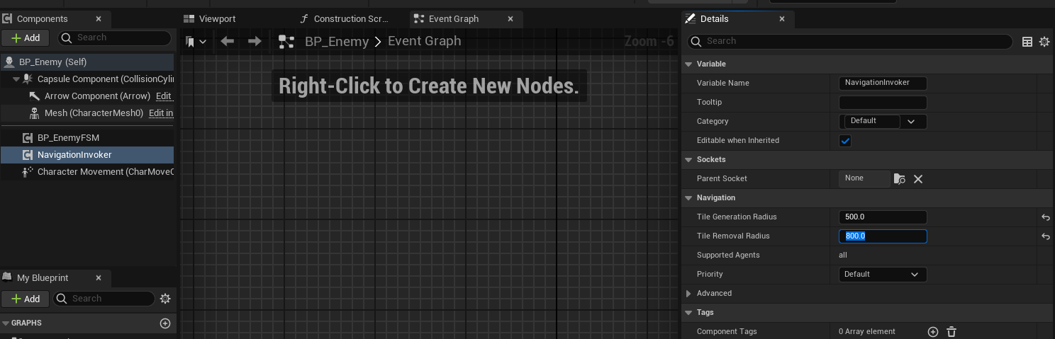
Task: Browse for Parent Socket icon
Action: [x=900, y=179]
